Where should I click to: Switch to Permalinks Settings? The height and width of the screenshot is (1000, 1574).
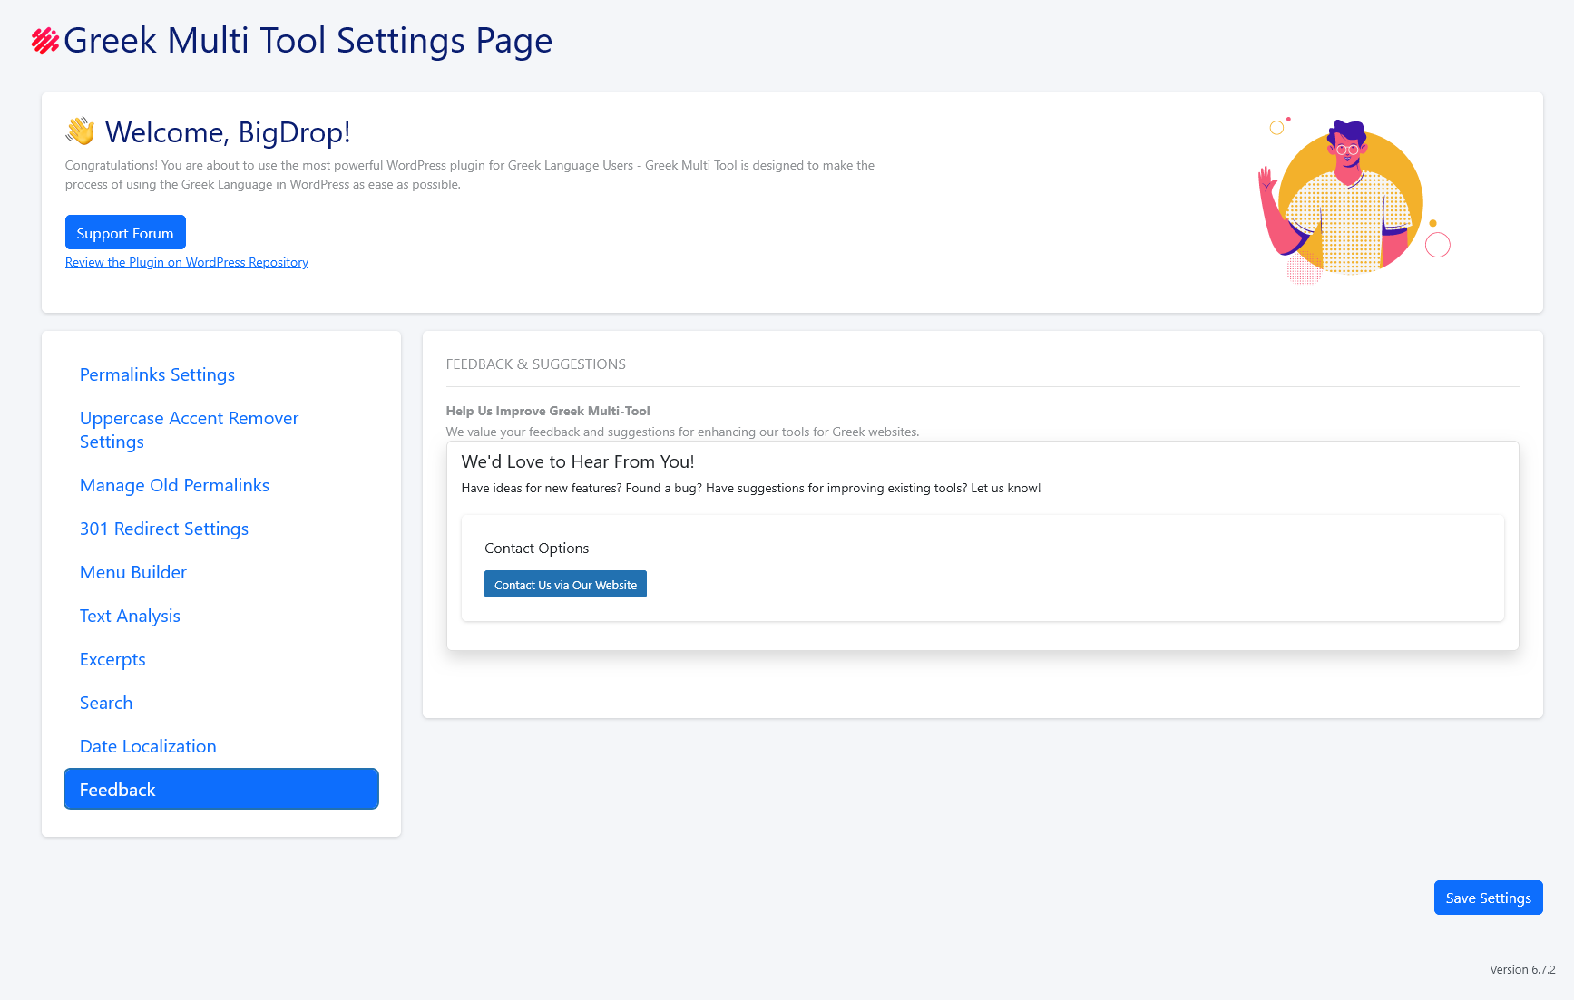pos(157,374)
